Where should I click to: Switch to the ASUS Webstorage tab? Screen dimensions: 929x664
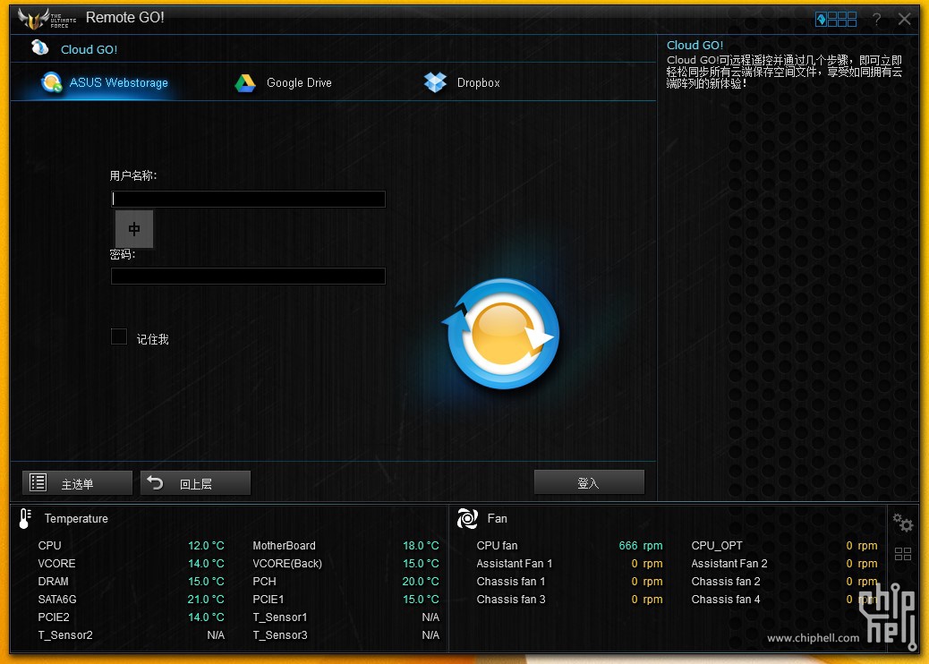[105, 82]
